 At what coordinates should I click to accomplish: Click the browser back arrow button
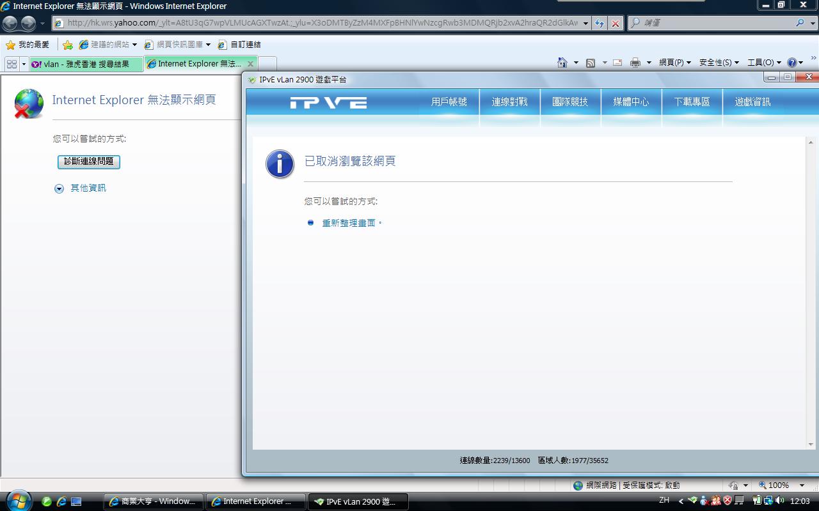[x=10, y=24]
